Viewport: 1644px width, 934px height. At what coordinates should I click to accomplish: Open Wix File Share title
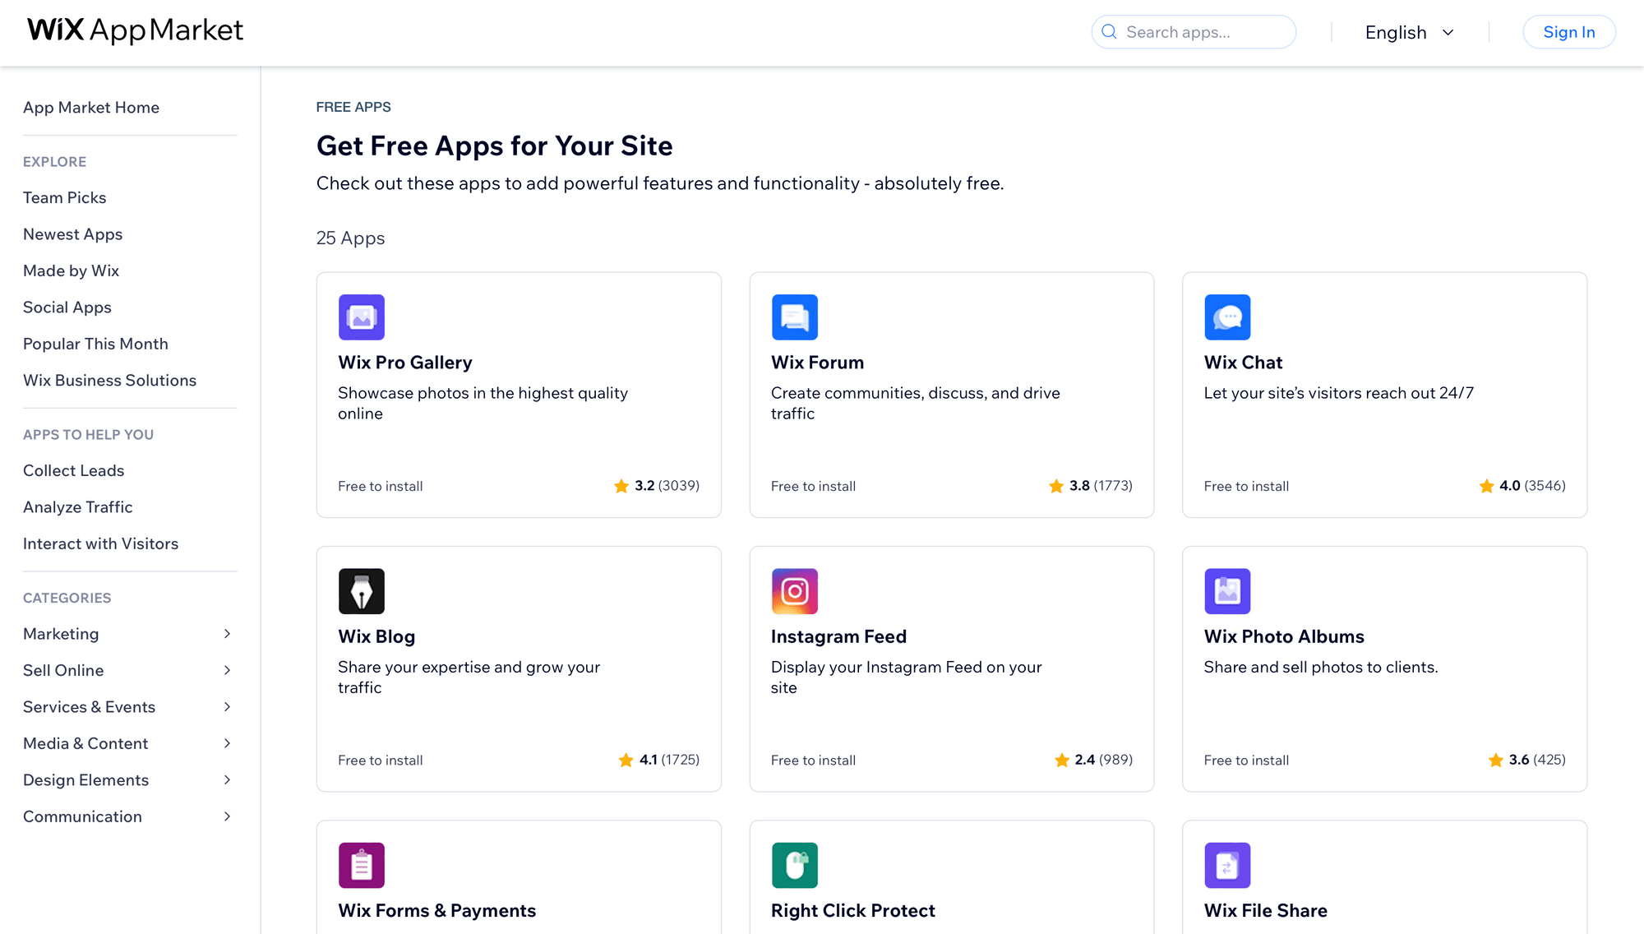click(1266, 910)
